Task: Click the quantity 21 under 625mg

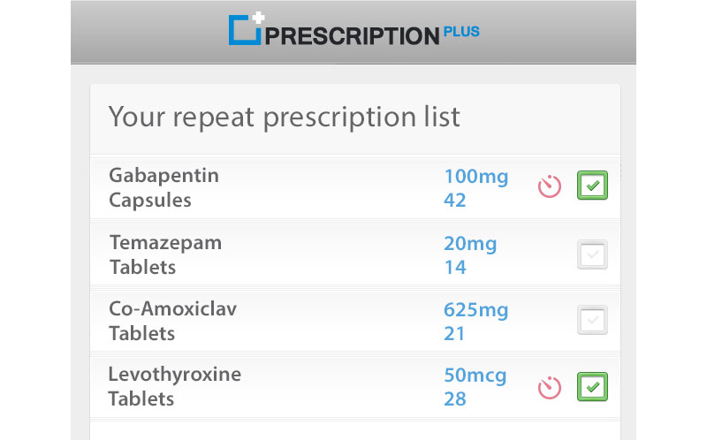Action: click(x=454, y=334)
